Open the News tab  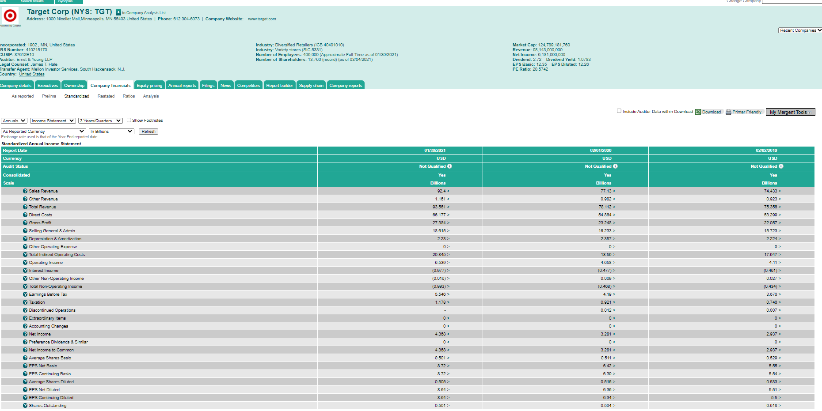(x=226, y=85)
